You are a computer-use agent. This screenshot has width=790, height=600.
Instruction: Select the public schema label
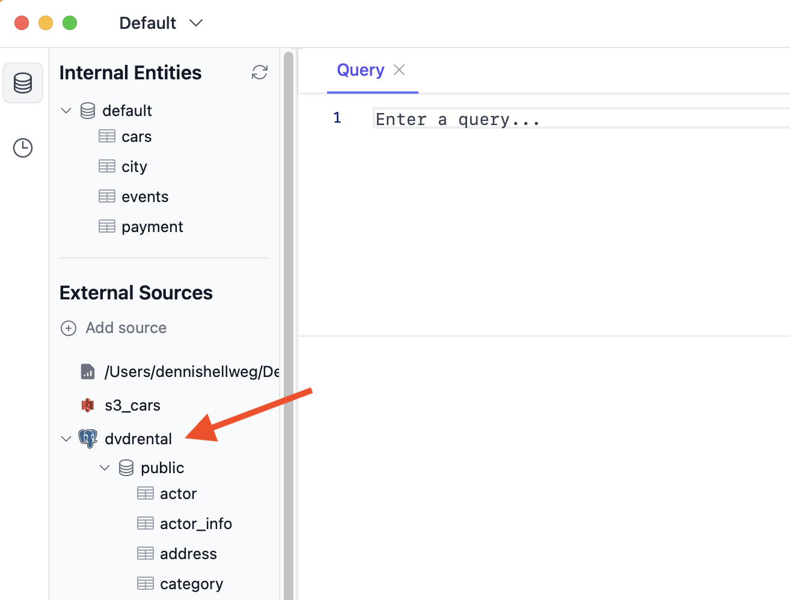162,468
